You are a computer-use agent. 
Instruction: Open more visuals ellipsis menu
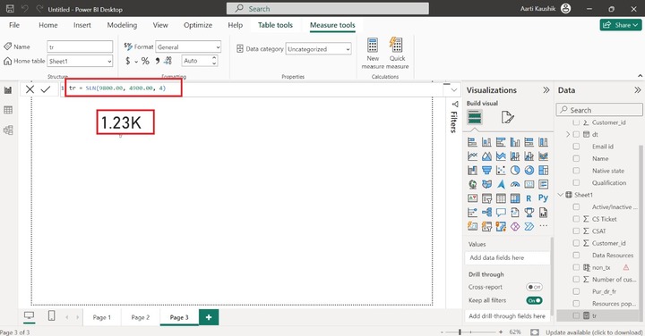(x=544, y=226)
